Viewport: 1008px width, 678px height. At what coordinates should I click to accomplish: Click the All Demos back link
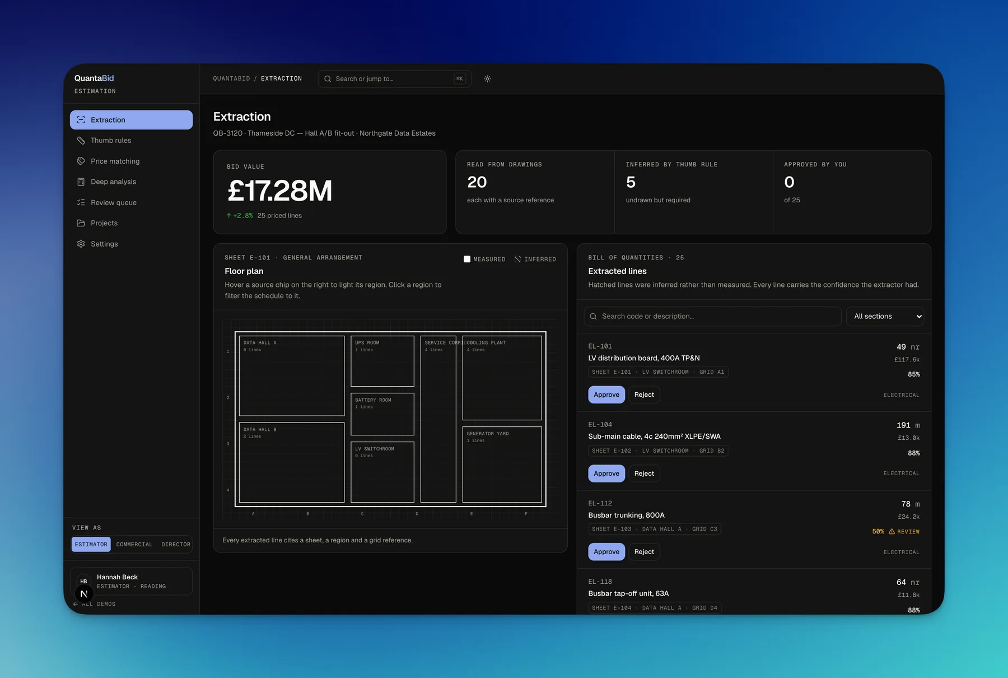[x=94, y=604]
